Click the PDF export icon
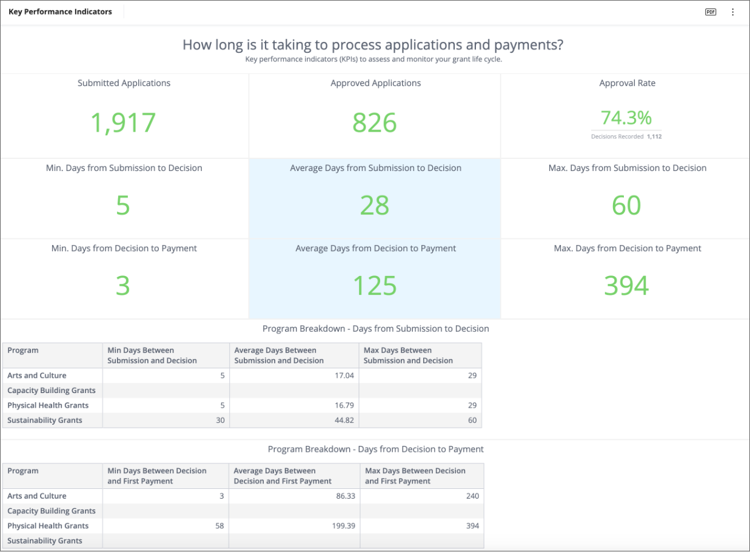750x552 pixels. tap(710, 12)
